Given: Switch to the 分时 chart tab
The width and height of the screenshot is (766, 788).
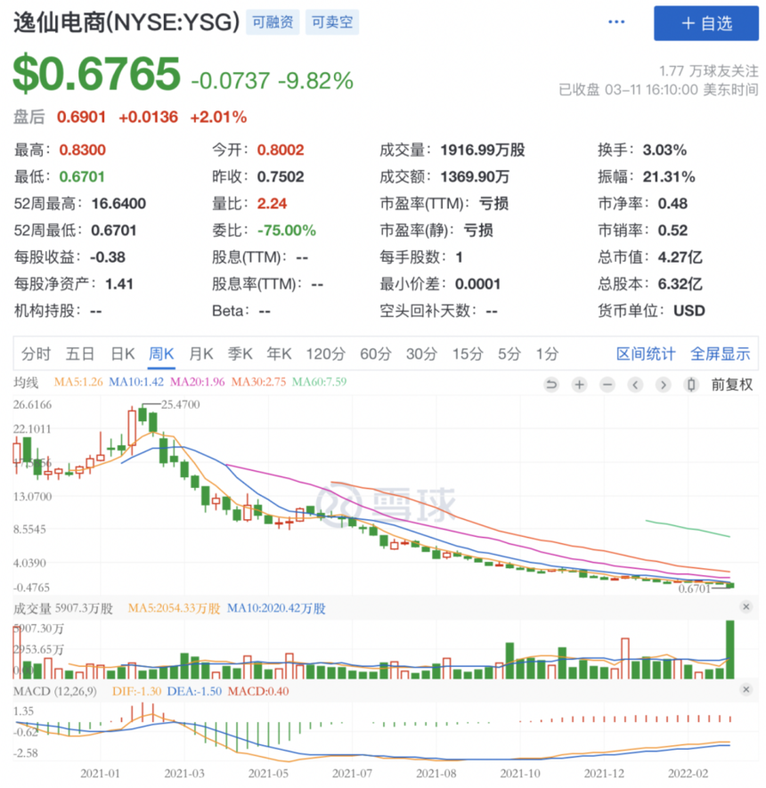Looking at the screenshot, I should 36,353.
